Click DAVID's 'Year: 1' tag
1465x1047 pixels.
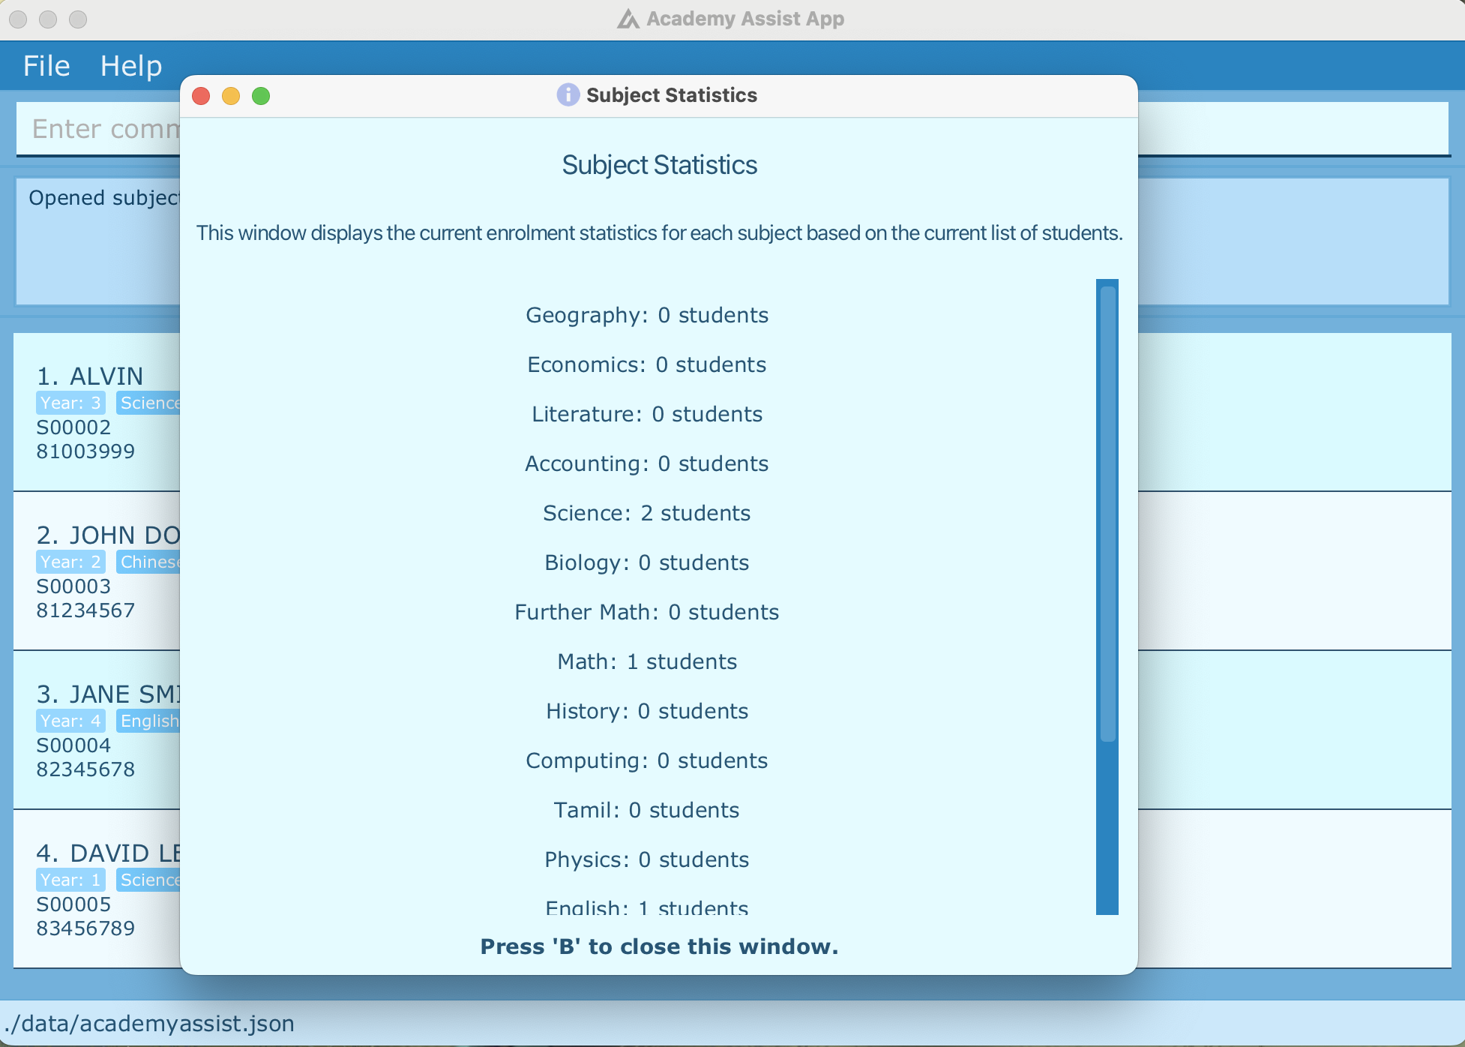[x=70, y=880]
